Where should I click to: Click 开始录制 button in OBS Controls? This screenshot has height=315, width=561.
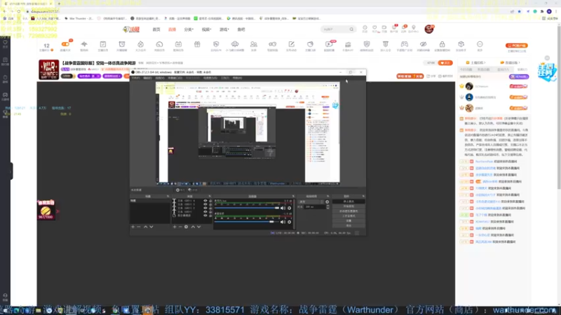click(x=349, y=206)
